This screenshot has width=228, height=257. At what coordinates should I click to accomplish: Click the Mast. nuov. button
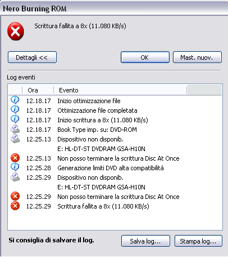point(197,57)
